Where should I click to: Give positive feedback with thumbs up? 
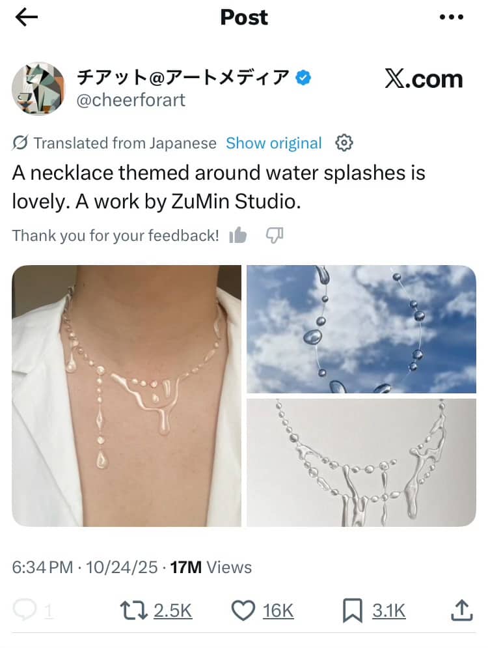click(x=239, y=236)
